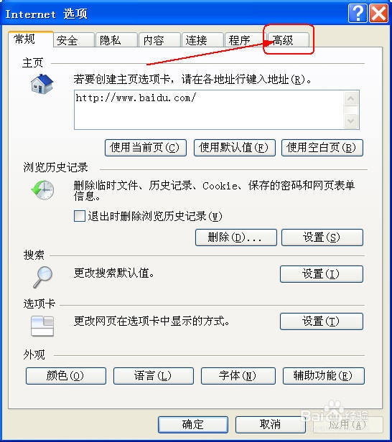Click the tabs section window icon

[x=42, y=326]
